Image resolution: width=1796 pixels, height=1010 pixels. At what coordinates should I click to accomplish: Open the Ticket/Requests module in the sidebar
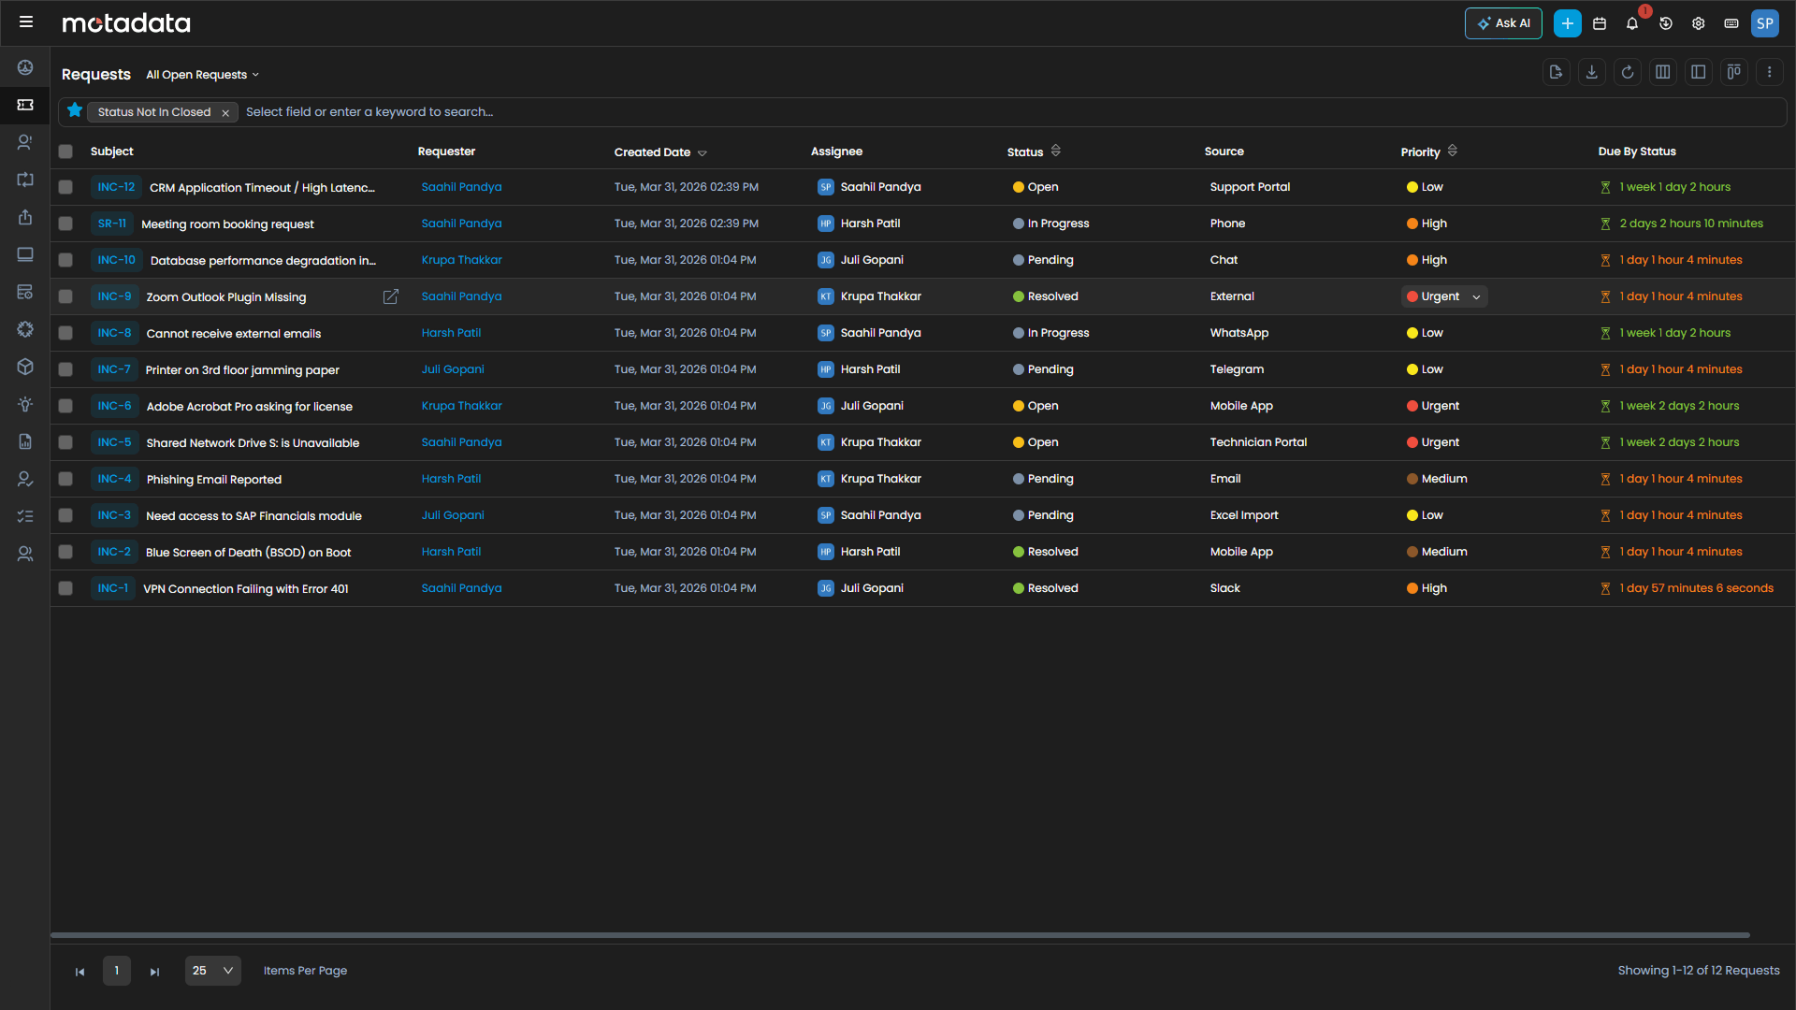(25, 105)
